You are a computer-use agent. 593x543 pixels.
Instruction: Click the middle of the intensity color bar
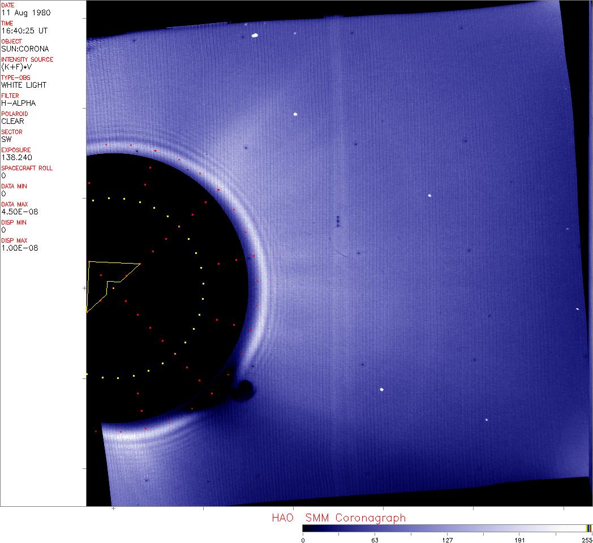(447, 528)
